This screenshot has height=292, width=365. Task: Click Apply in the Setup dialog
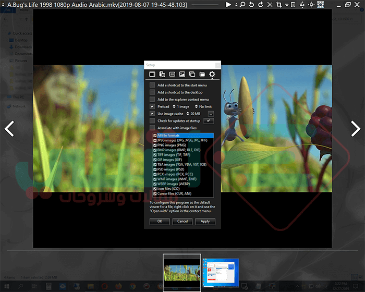[x=205, y=221]
